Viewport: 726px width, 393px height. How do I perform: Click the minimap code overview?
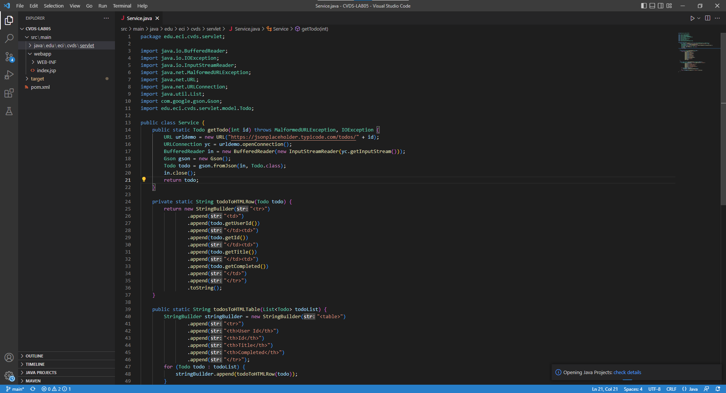(x=698, y=52)
